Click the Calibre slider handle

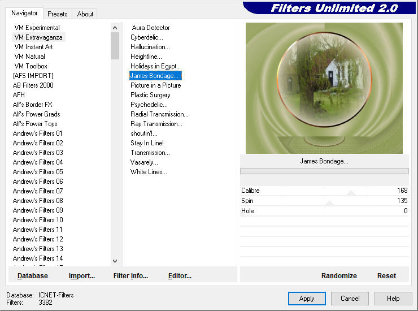351,193
